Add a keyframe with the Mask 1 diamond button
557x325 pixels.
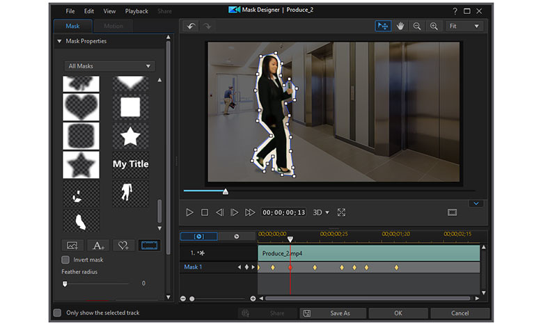246,267
